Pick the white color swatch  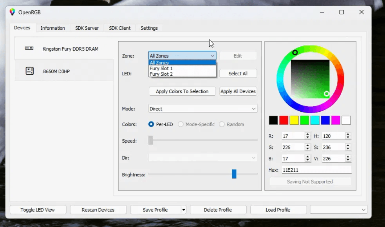click(x=346, y=120)
